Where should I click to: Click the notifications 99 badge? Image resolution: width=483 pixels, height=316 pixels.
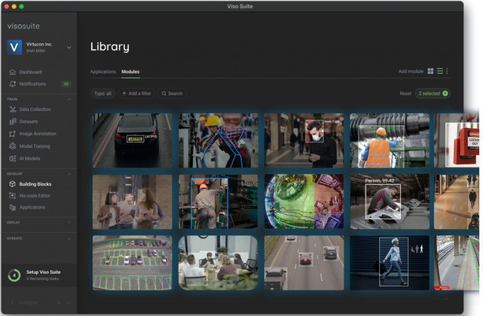[x=66, y=84]
